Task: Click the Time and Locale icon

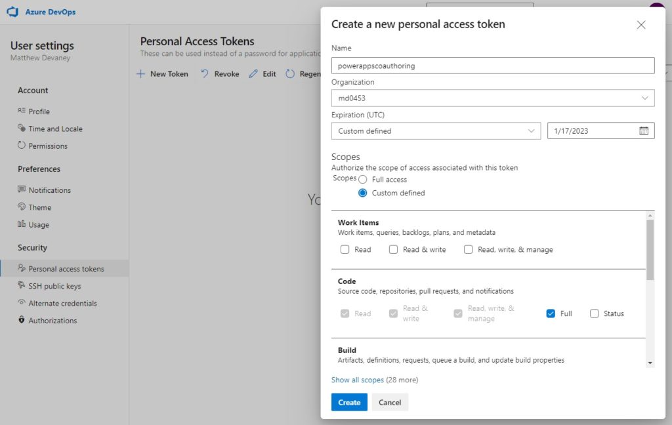Action: click(22, 128)
